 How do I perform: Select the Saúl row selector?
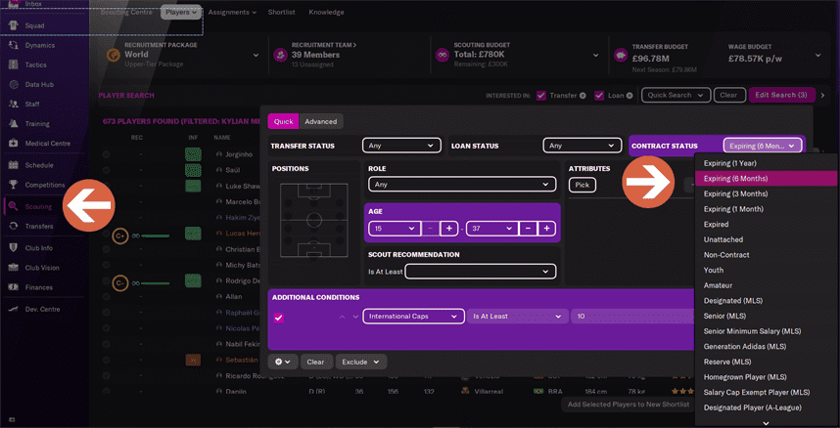[106, 170]
